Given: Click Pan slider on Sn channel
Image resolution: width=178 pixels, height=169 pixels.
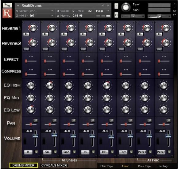Looking at the screenshot, I should point(50,124).
